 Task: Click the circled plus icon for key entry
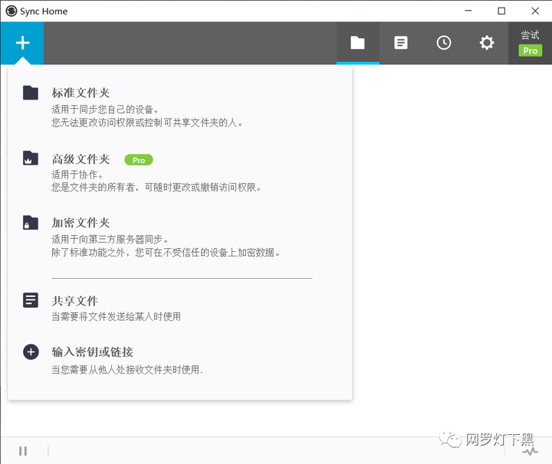coord(31,352)
